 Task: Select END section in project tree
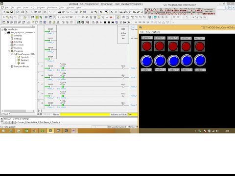point(23,63)
